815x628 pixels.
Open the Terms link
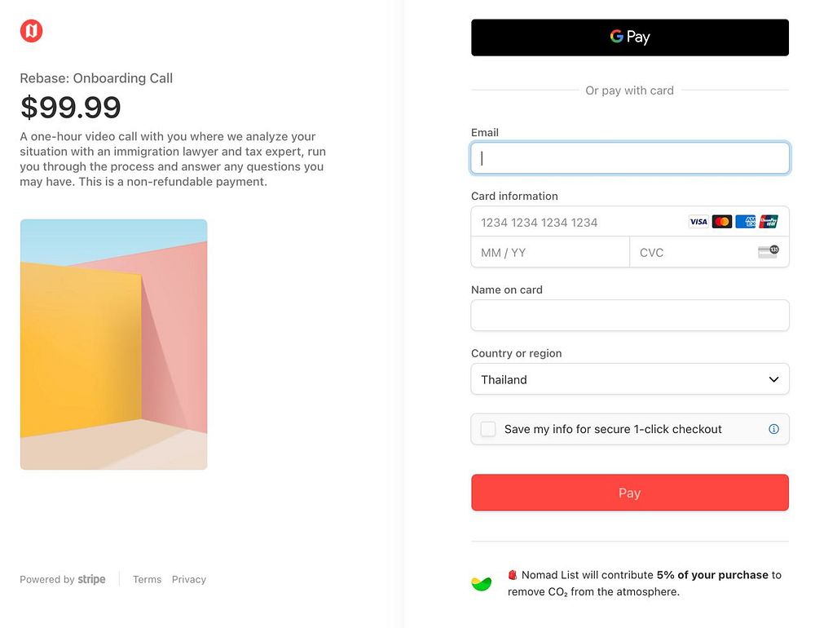pyautogui.click(x=147, y=580)
